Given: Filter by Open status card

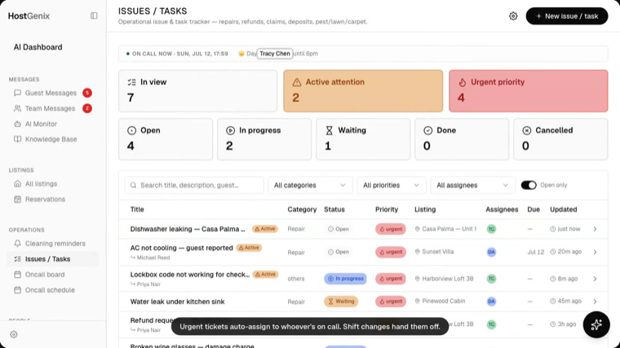Looking at the screenshot, I should [166, 139].
